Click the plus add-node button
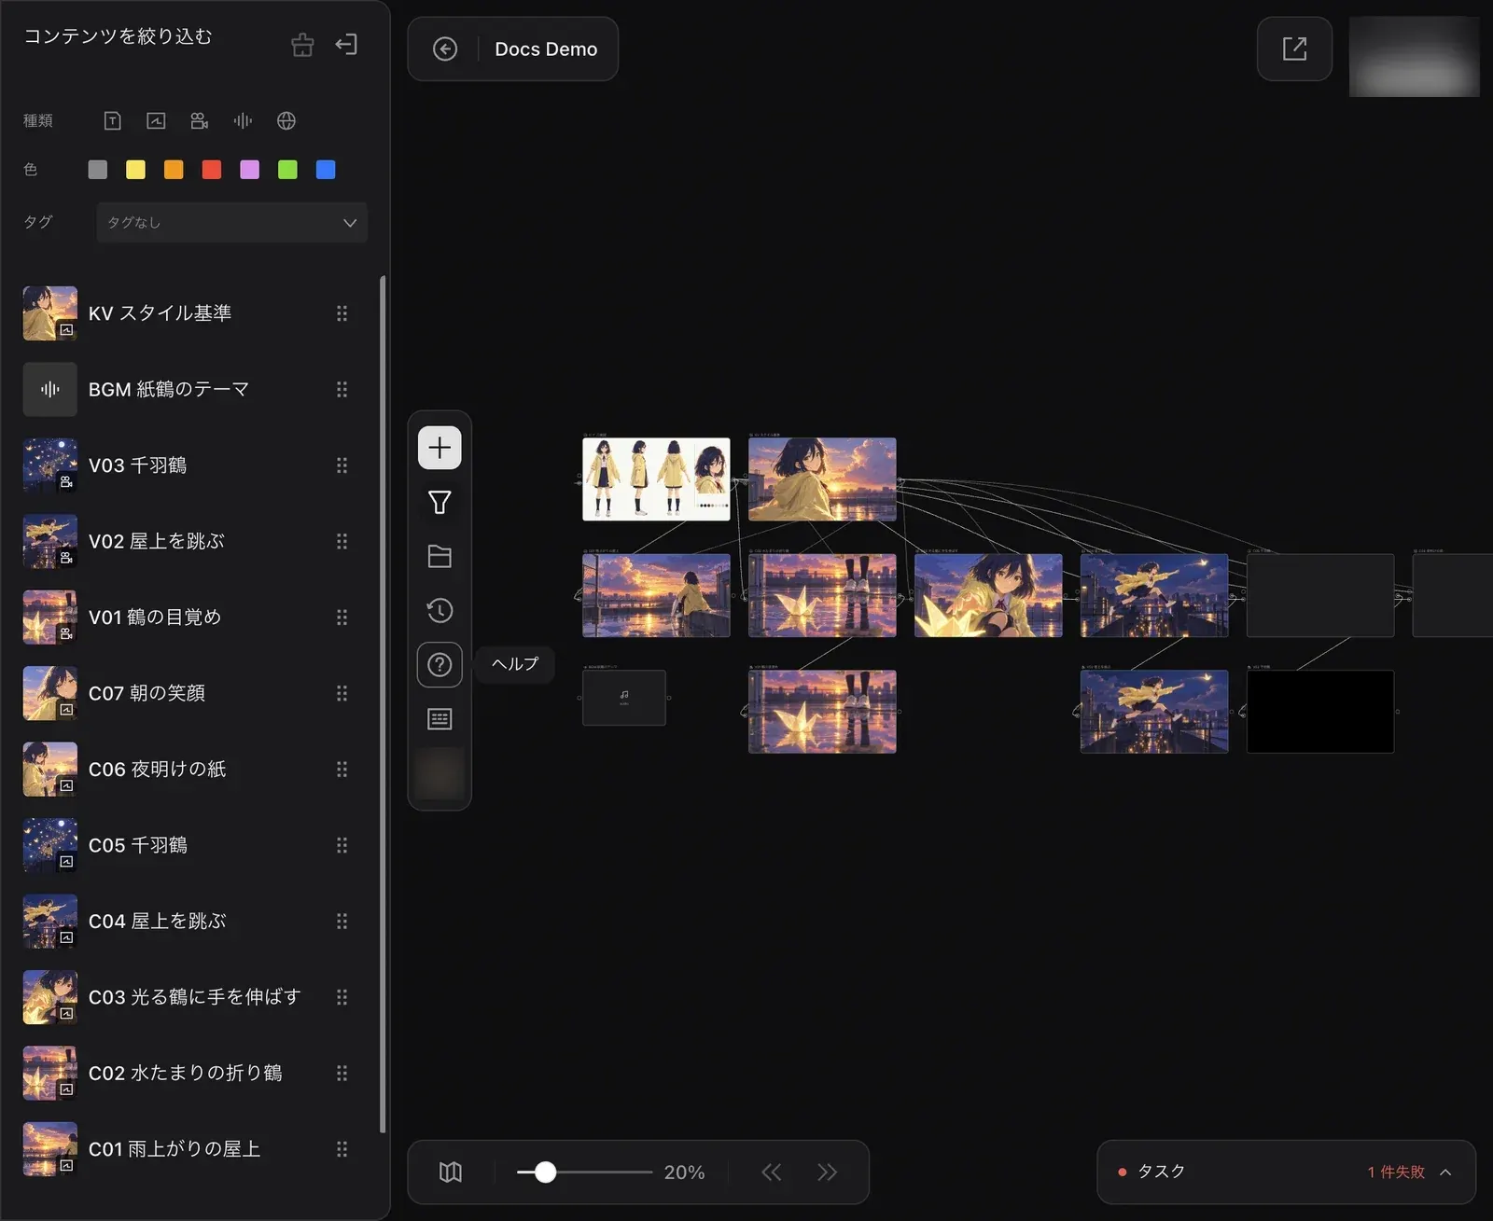Screen dimensions: 1493x1221 pos(440,448)
